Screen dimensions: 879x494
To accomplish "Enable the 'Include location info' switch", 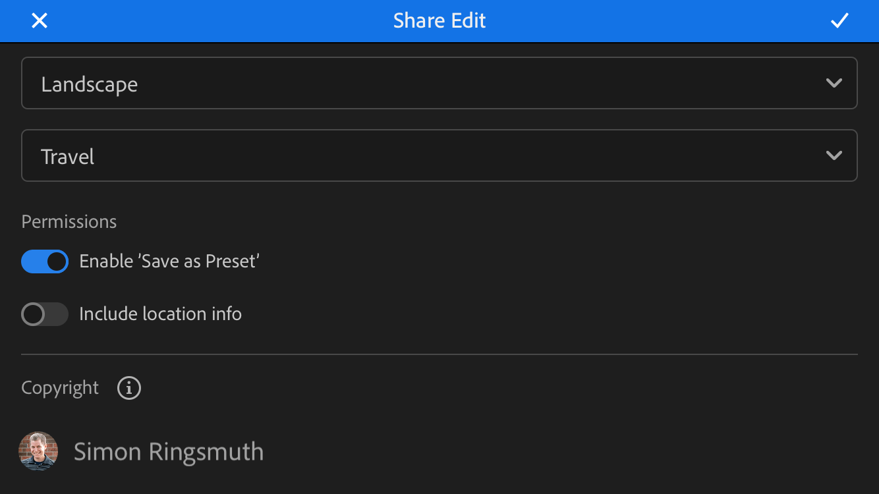I will (44, 314).
